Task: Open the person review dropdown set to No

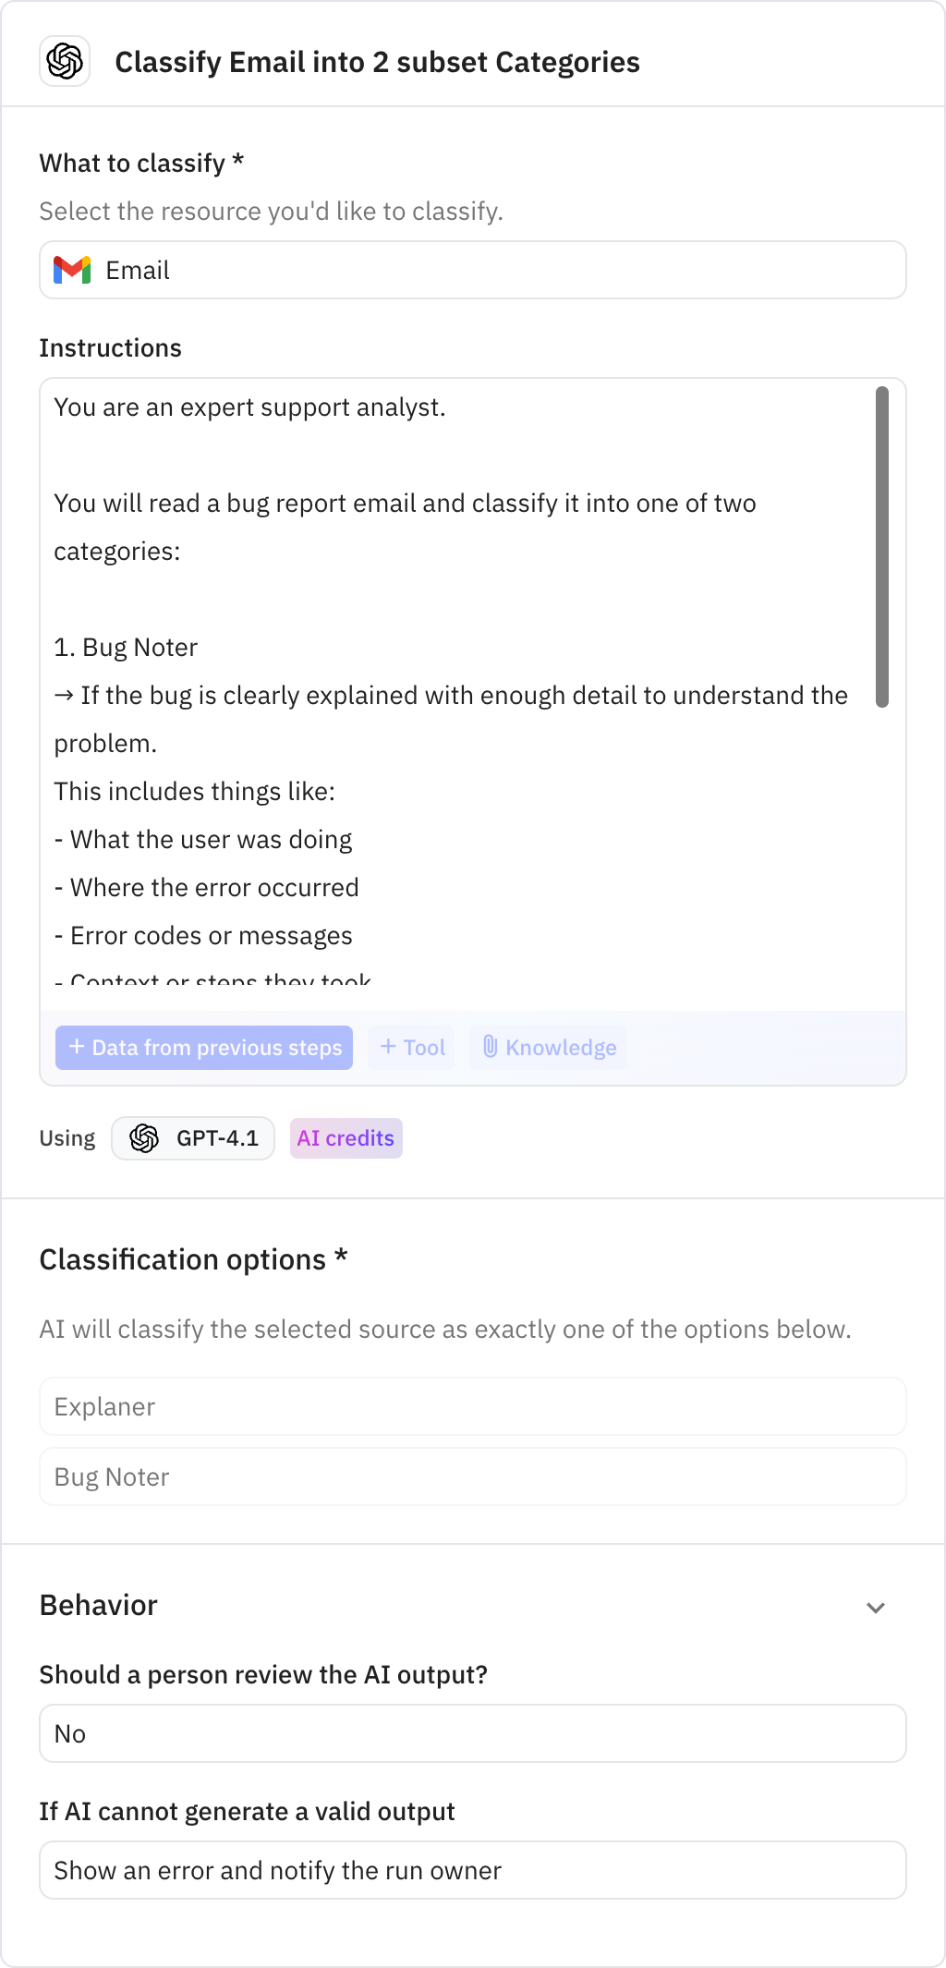Action: click(472, 1733)
